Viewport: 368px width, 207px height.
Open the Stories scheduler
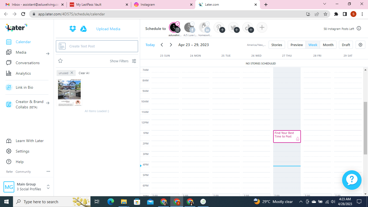point(277,45)
